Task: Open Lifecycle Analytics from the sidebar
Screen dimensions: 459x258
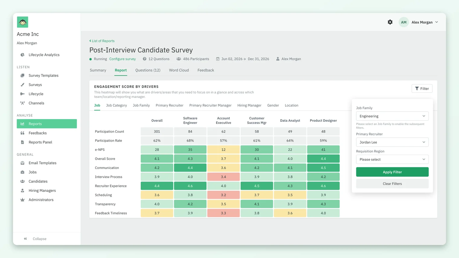Action: pos(44,55)
